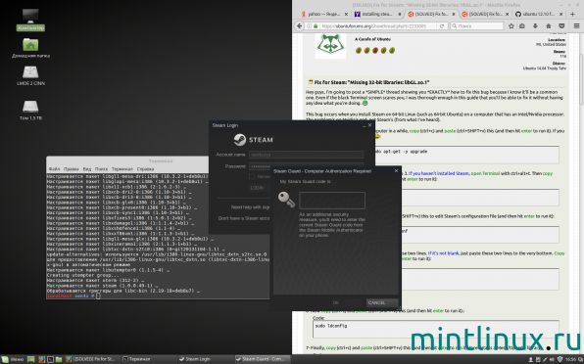The height and width of the screenshot is (364, 584).
Task: Click the Account name field in Steam Login
Action: [x=306, y=155]
